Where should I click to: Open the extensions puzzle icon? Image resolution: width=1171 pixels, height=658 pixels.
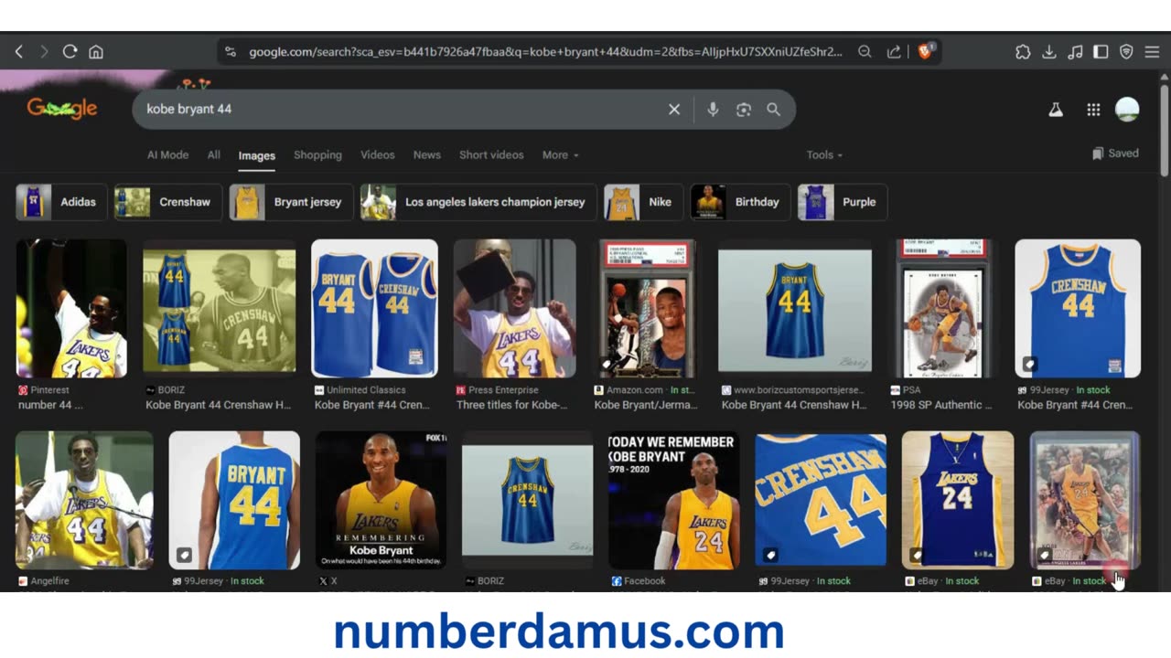coord(1023,52)
